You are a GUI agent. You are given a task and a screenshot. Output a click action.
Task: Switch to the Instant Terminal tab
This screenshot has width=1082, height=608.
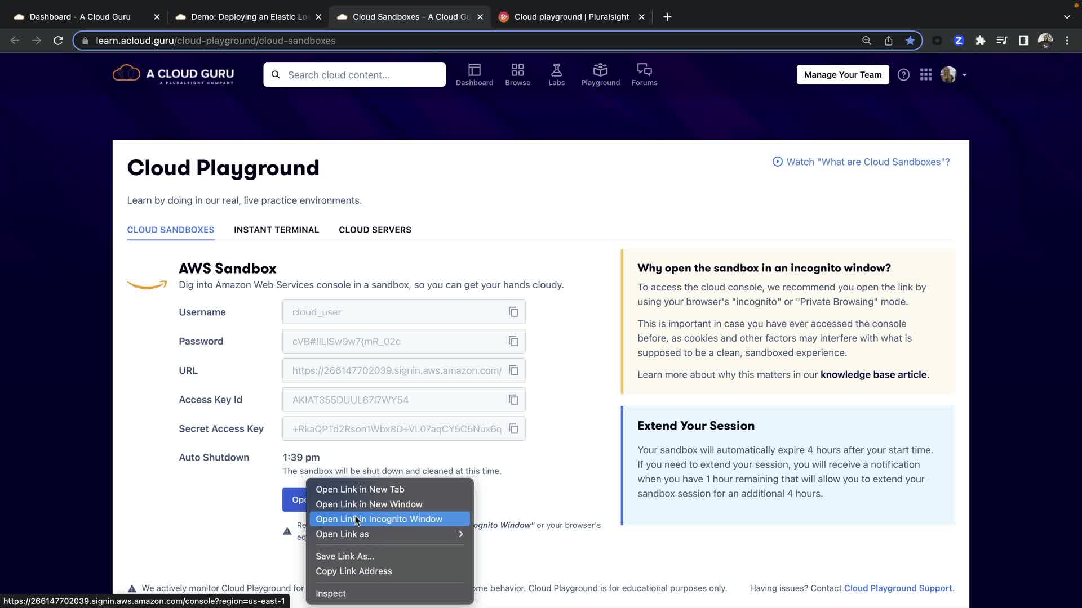pyautogui.click(x=276, y=230)
